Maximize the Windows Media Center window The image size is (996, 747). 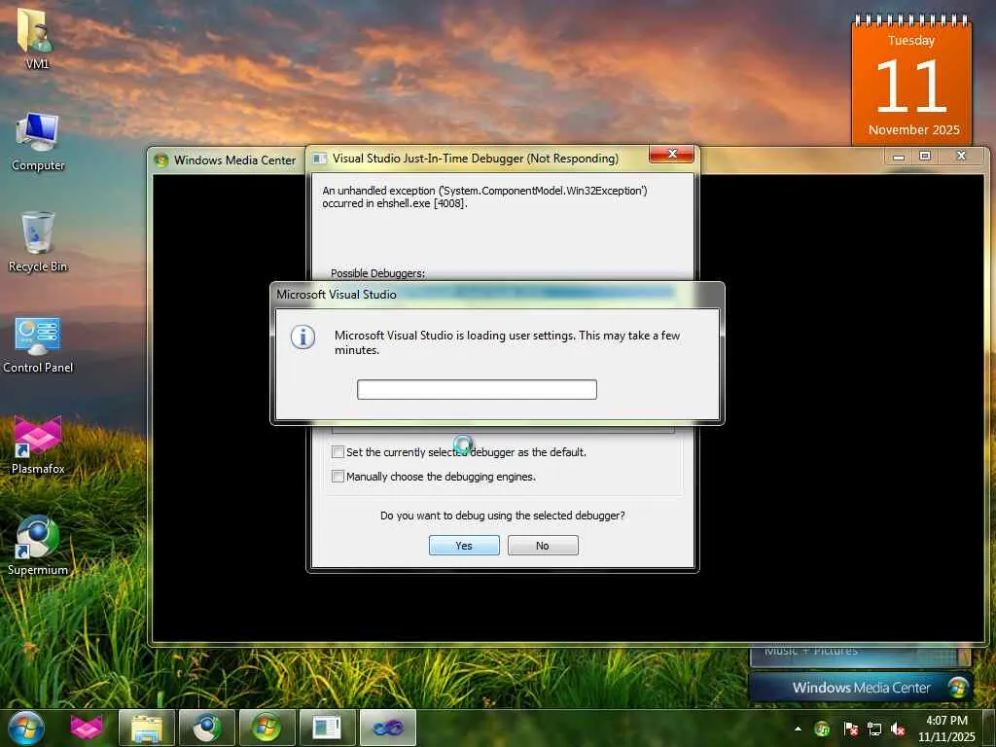pyautogui.click(x=925, y=157)
